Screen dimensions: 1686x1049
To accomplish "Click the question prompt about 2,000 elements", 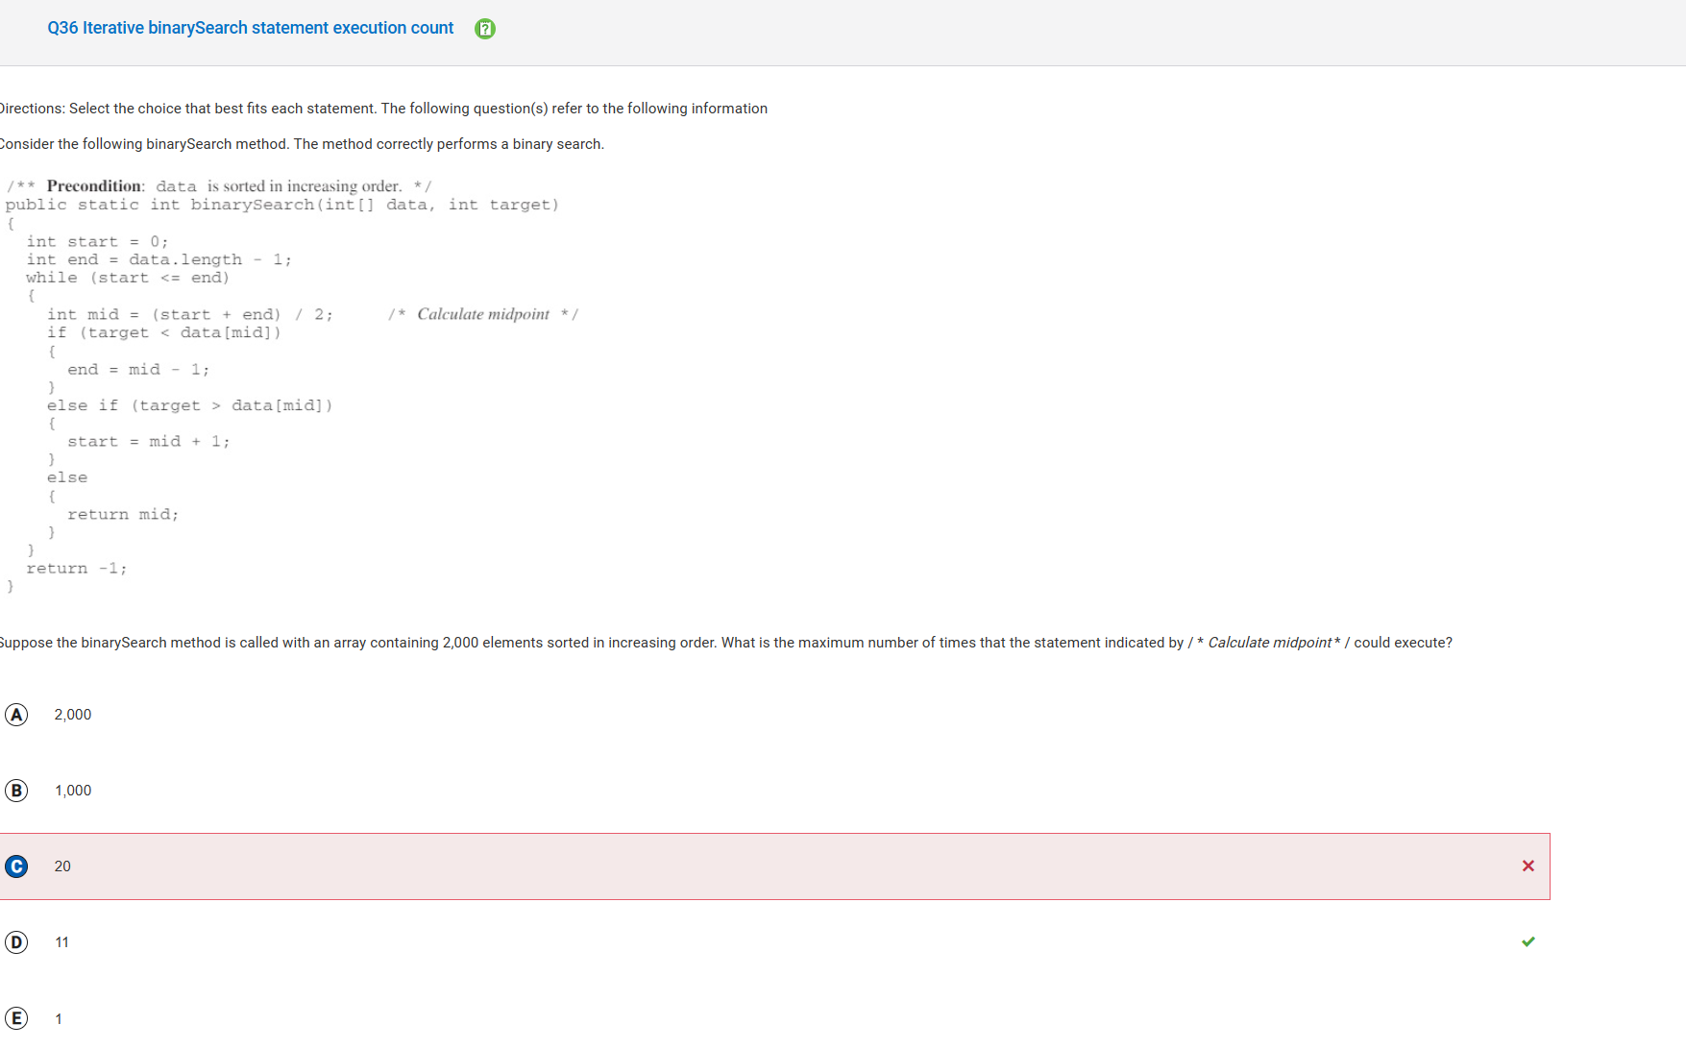I will click(725, 643).
